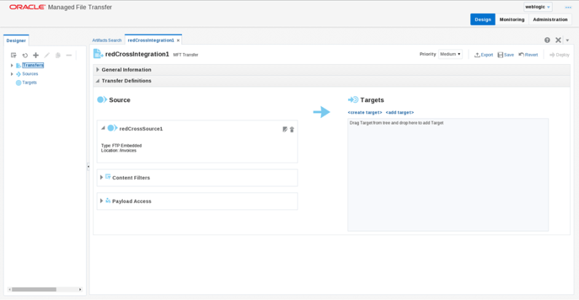
Task: Collapse the Transfer Definitions section
Action: (98, 81)
